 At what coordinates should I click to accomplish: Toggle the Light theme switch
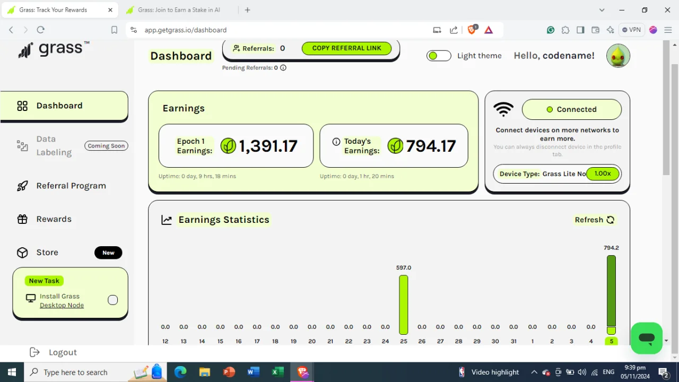(439, 56)
